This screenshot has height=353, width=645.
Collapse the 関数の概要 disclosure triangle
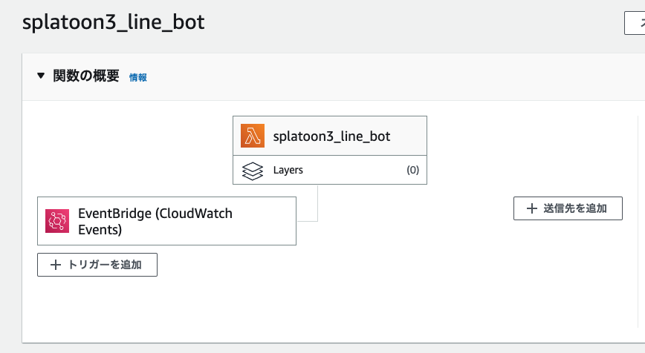pos(41,76)
